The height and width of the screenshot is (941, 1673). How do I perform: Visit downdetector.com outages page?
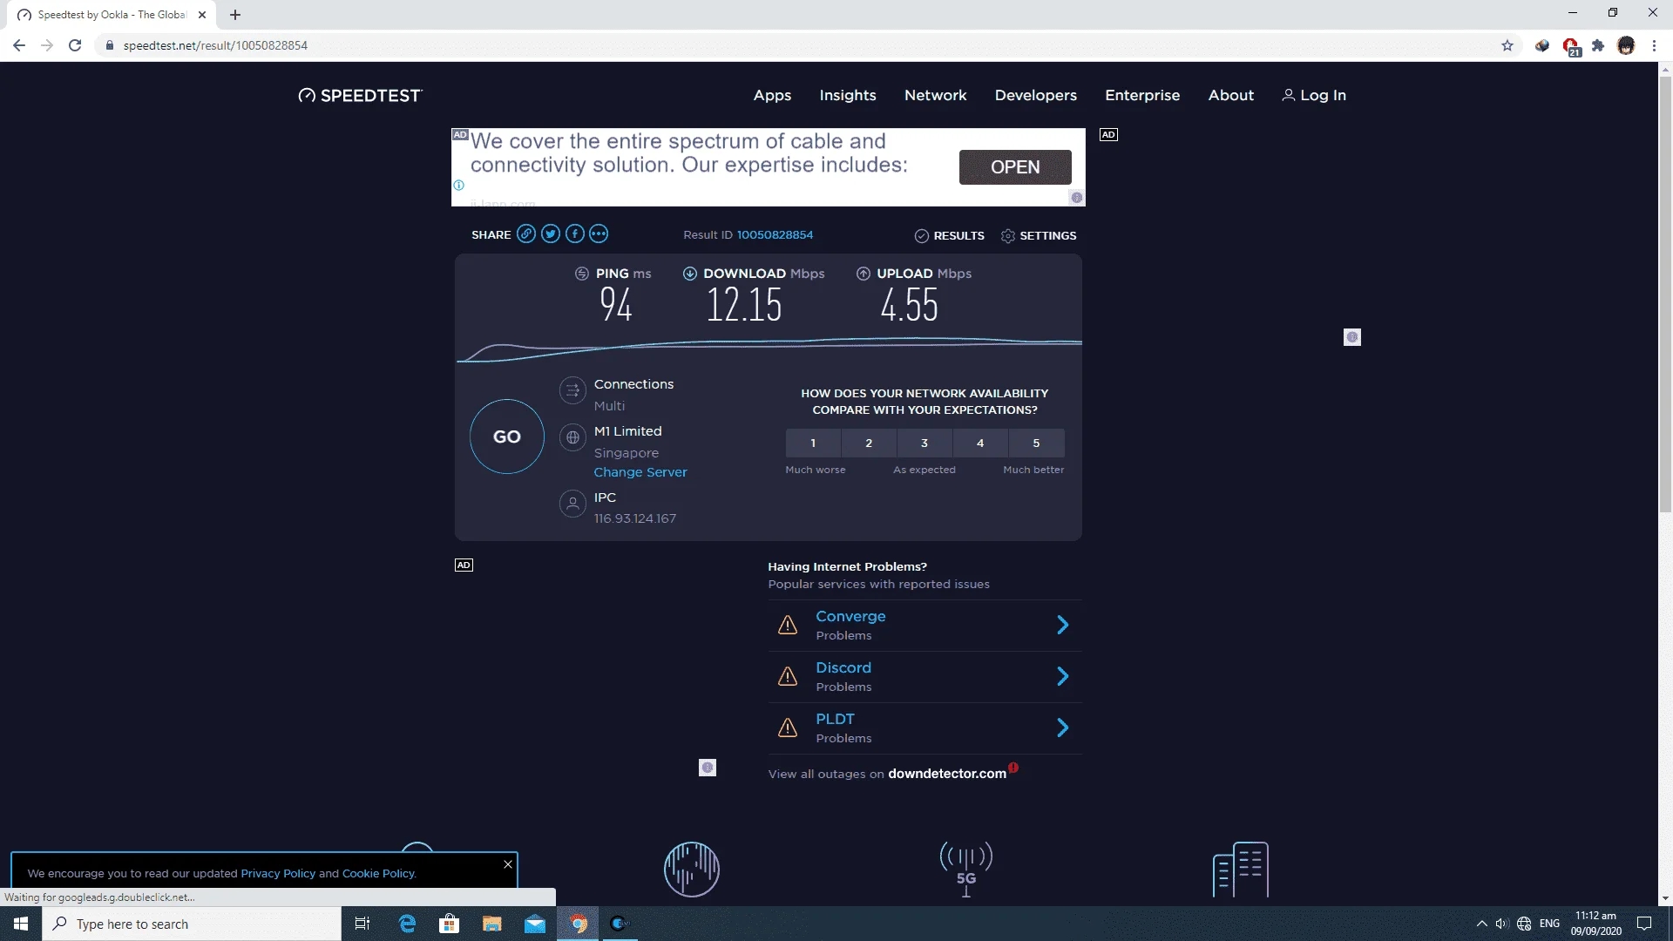point(947,774)
